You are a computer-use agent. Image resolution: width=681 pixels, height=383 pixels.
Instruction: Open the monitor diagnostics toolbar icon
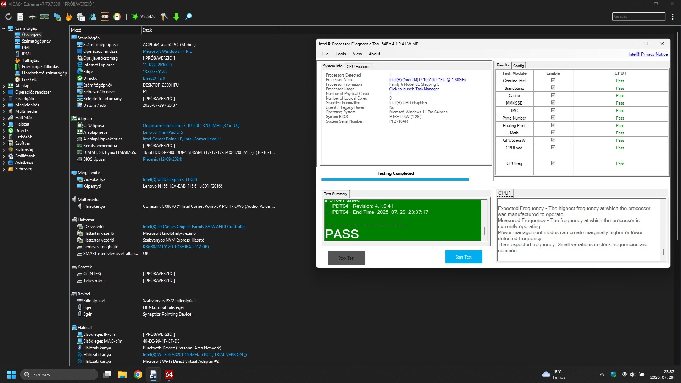(x=57, y=17)
